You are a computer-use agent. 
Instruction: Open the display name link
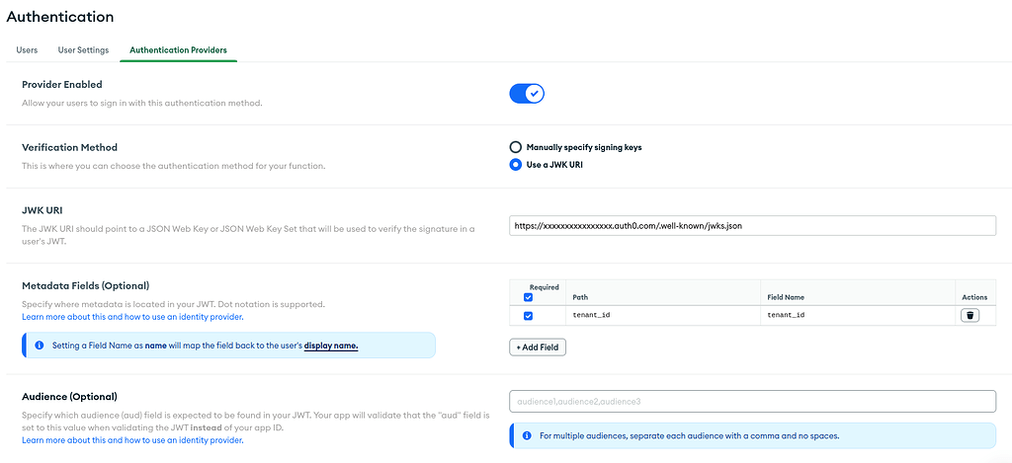(331, 346)
